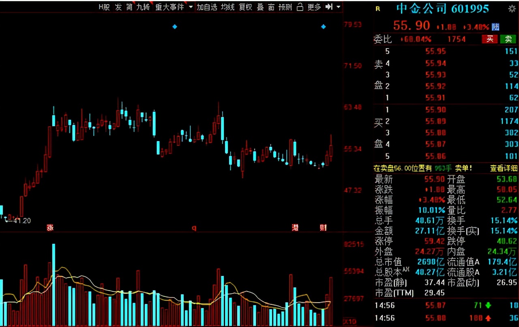Screen dimensions: 519x327
Task: Click the 金额 value 27.11亿
Action: [x=430, y=231]
